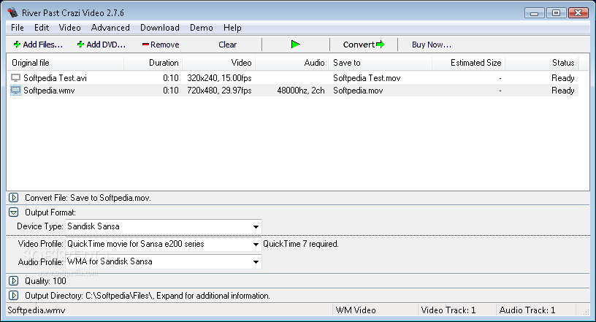
Task: Open the Demo menu
Action: [x=201, y=28]
